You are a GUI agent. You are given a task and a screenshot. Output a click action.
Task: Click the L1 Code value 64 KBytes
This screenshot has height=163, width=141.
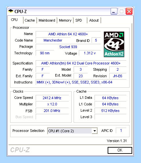click(x=110, y=104)
